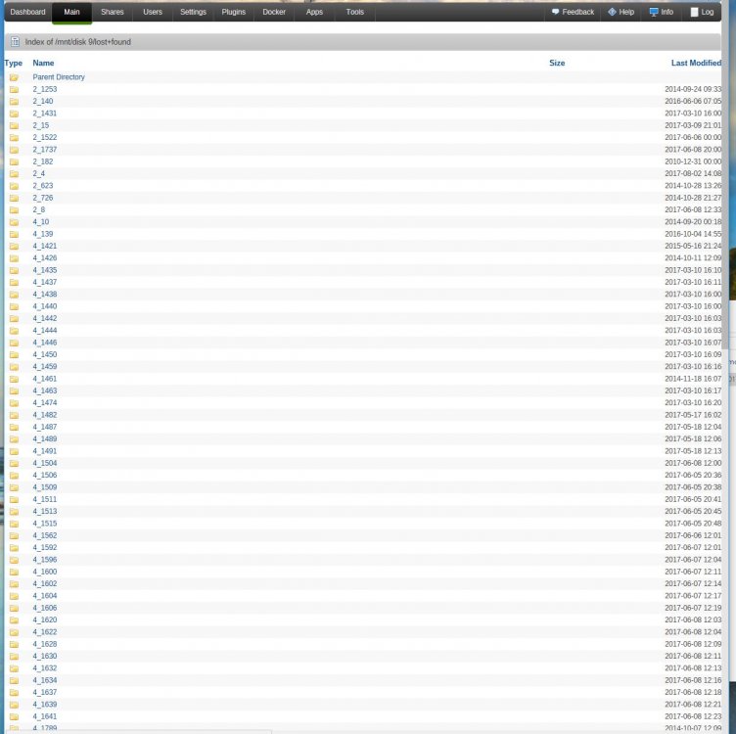This screenshot has width=736, height=734.
Task: Click the folder icon beside 4_1602
Action: [x=14, y=584]
